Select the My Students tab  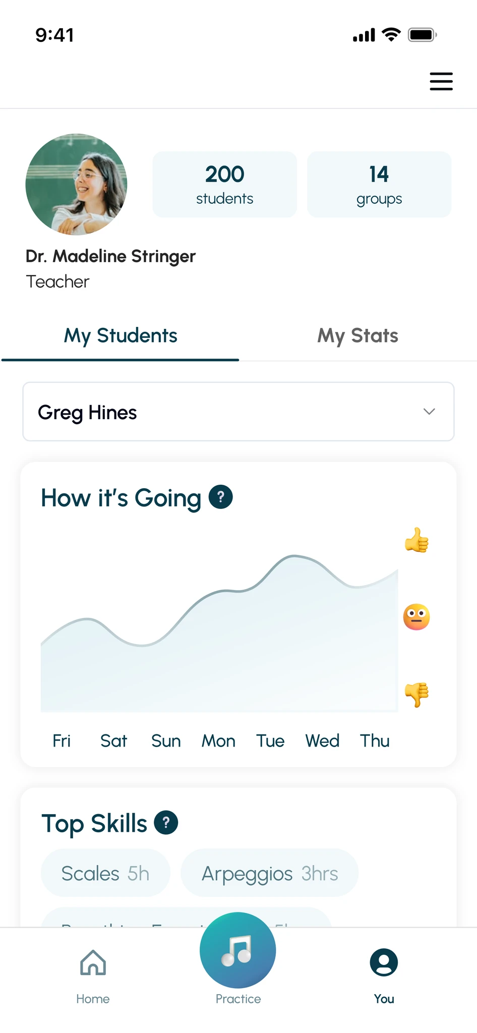tap(121, 335)
